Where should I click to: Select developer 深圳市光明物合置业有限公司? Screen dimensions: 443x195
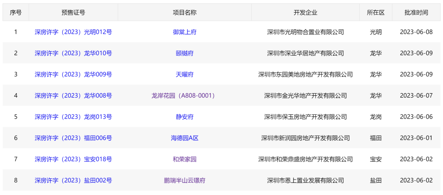pos(306,32)
